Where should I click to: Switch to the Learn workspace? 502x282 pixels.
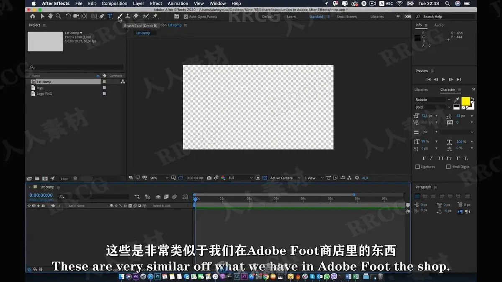pyautogui.click(x=291, y=17)
